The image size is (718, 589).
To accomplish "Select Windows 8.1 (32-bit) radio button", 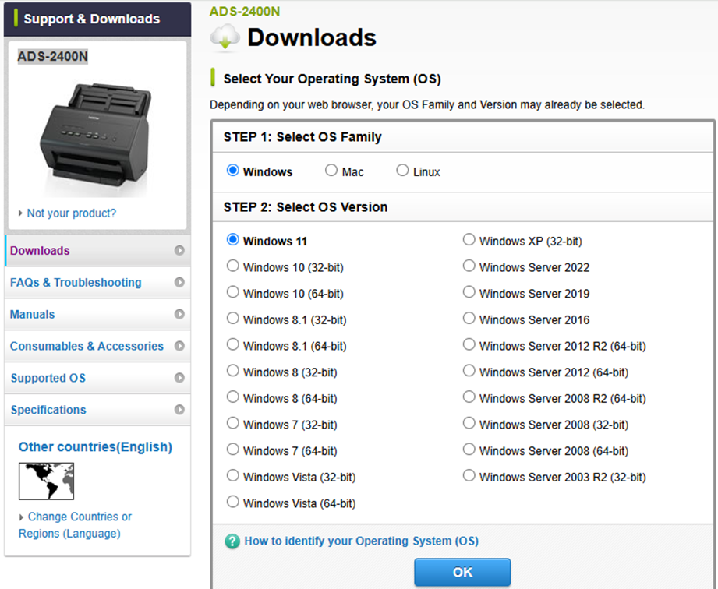I will click(232, 318).
